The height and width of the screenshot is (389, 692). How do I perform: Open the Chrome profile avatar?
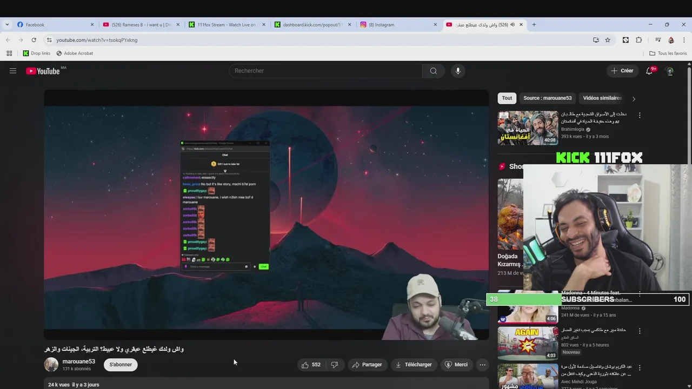pyautogui.click(x=671, y=40)
